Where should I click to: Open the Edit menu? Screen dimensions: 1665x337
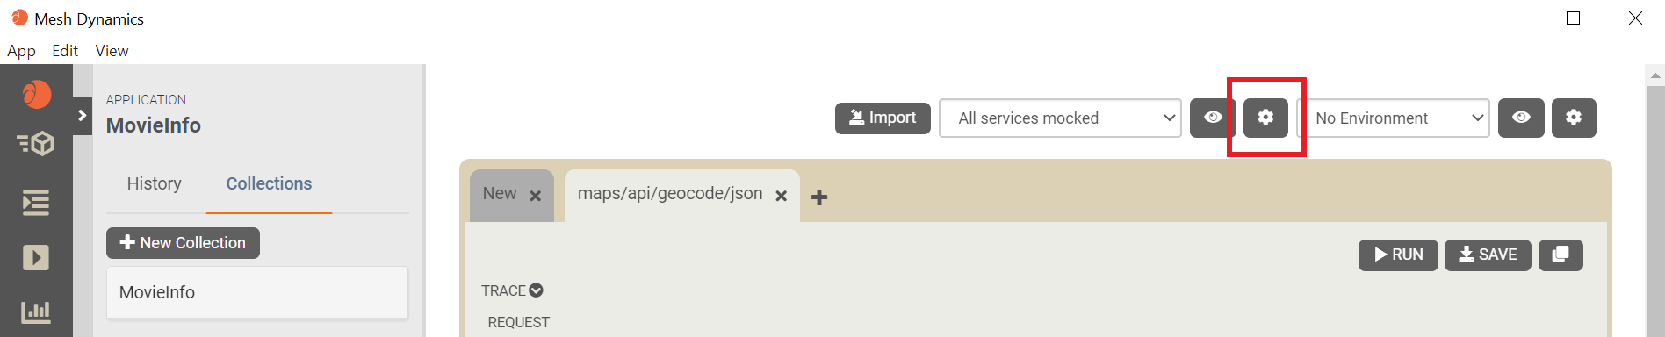(x=65, y=51)
